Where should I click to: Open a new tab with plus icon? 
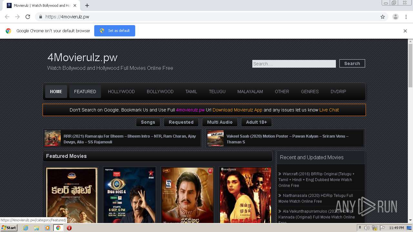[x=87, y=5]
